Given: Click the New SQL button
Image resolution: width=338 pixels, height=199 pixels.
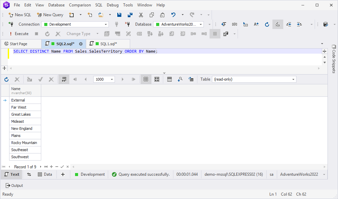Looking at the screenshot, I should (20, 15).
